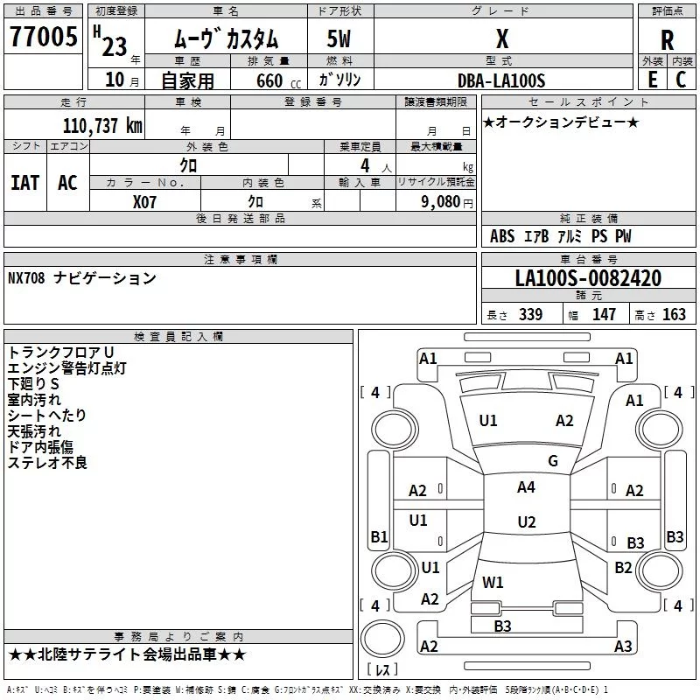Click inspector note ステレオ不良
This screenshot has height=700, width=700.
click(x=47, y=463)
